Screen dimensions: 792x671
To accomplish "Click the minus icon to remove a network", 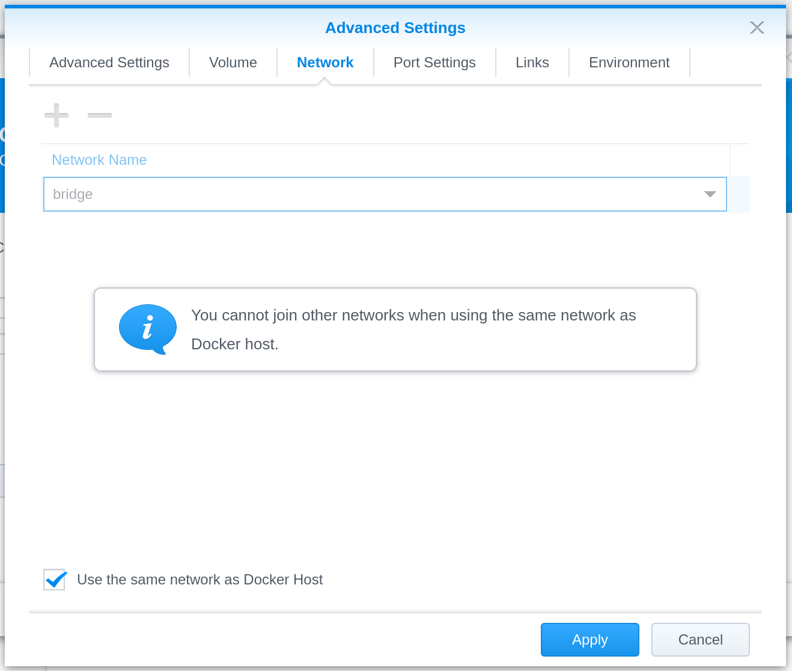I will click(99, 115).
